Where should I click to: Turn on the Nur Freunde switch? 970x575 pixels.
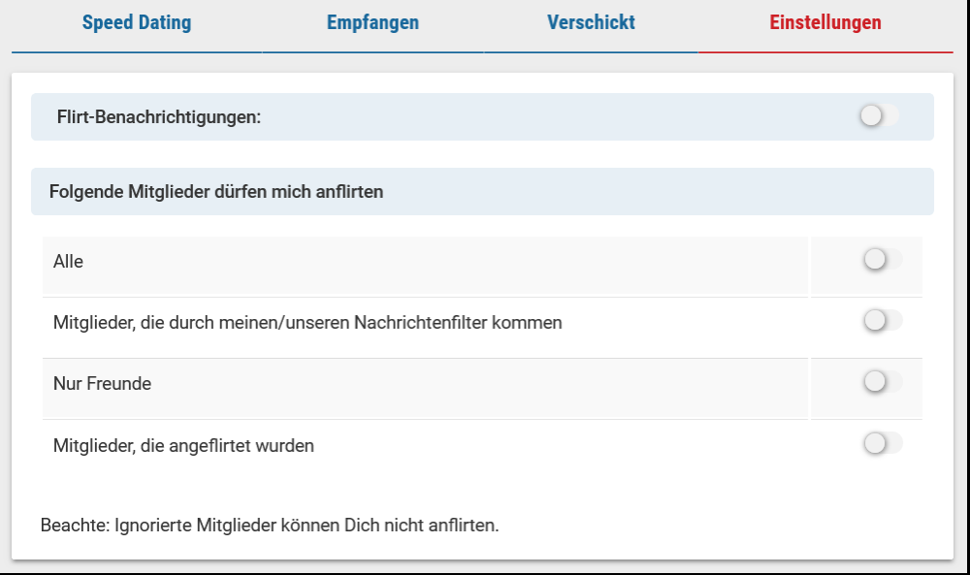882,382
